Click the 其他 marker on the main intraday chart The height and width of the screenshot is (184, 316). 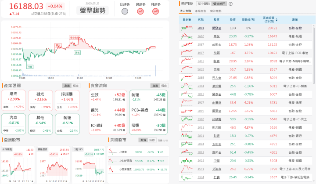click(77, 53)
